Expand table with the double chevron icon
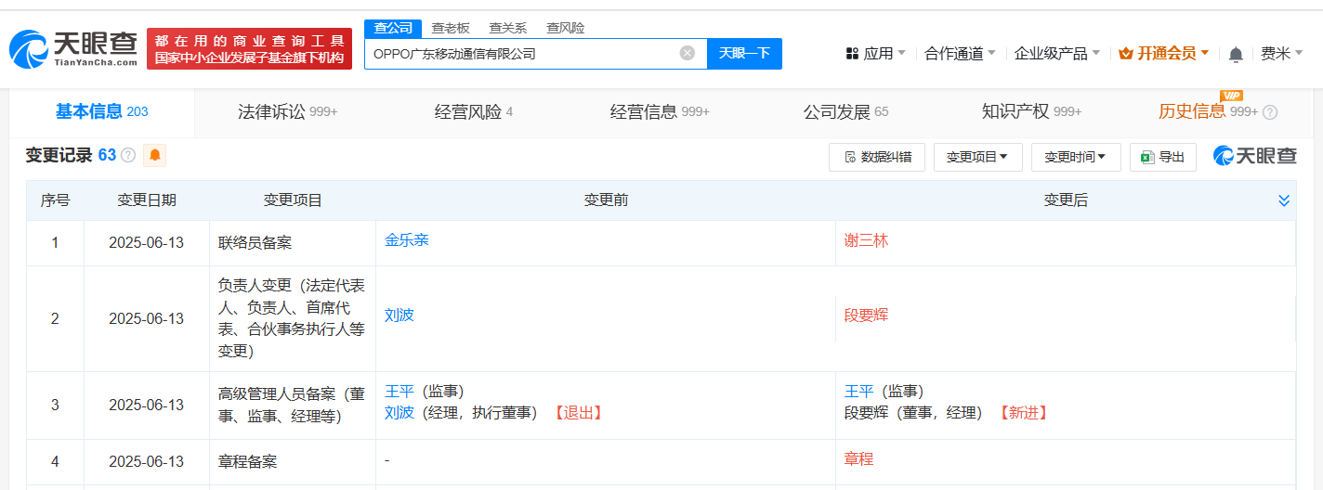The width and height of the screenshot is (1323, 490). [1284, 200]
